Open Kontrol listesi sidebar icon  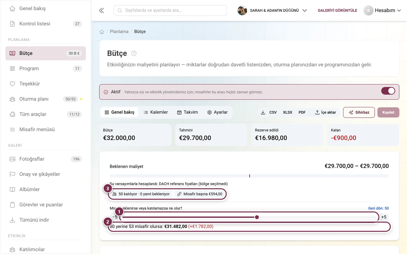pyautogui.click(x=12, y=24)
